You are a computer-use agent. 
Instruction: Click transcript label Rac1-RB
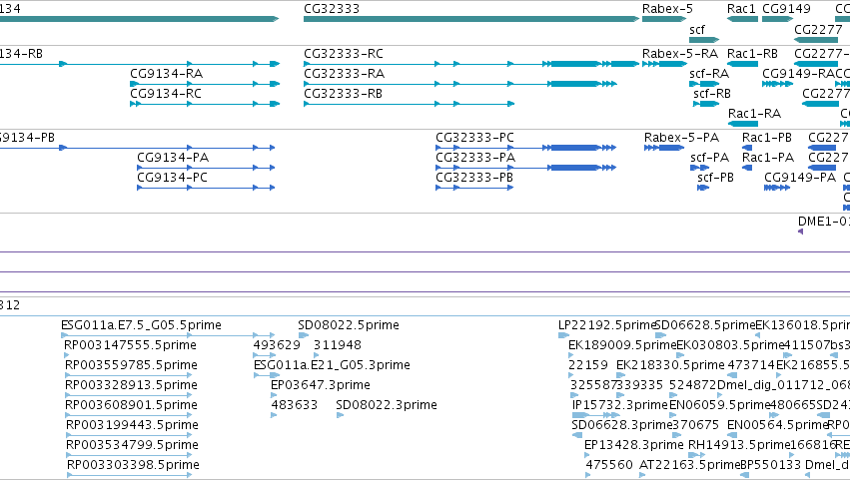click(x=752, y=54)
